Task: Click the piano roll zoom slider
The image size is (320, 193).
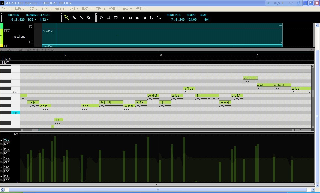Action: (x=300, y=130)
